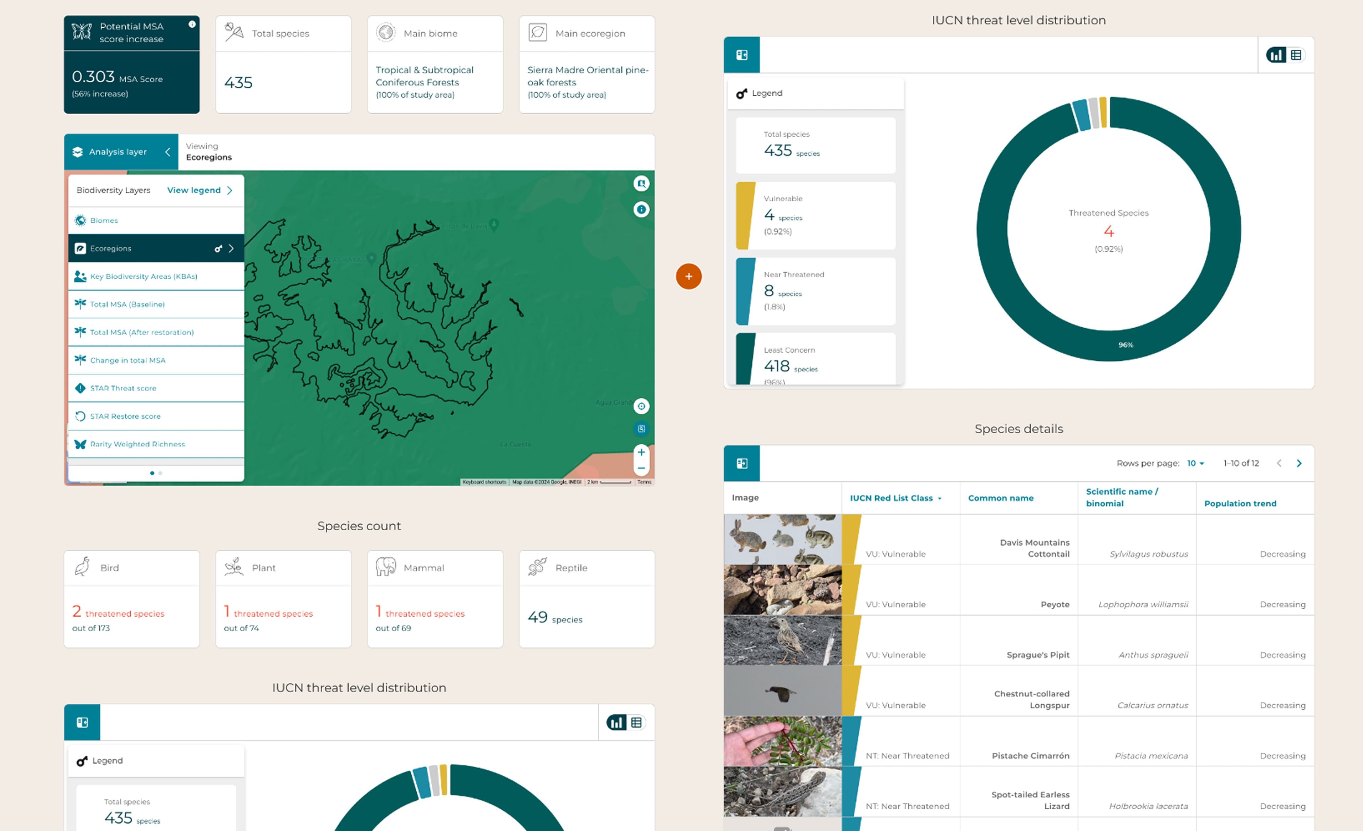Screen dimensions: 1363x831
Task: Toggle legend panel icon in species details
Action: point(742,464)
